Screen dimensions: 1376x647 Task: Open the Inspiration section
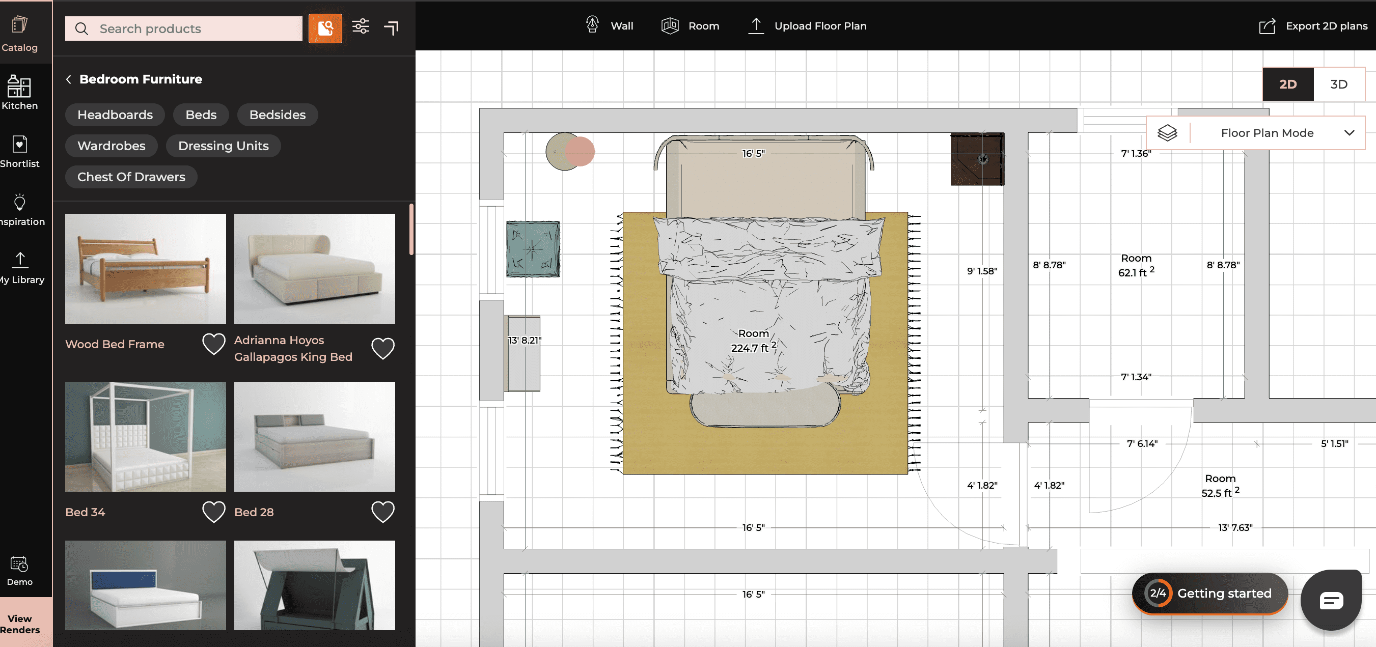coord(19,209)
